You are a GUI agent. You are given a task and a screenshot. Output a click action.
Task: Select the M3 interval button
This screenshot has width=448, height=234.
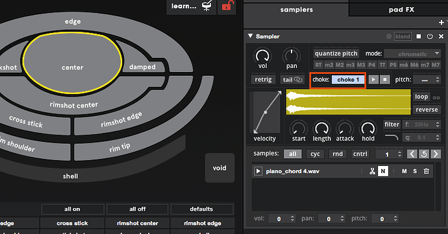[x=361, y=65]
